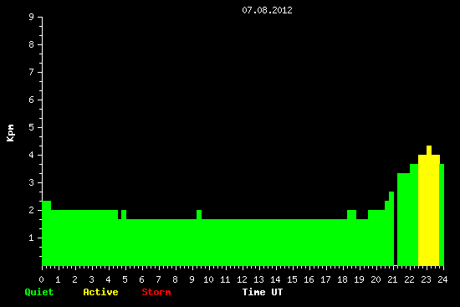This screenshot has height=307, width=460.
Task: Click the Time UT axis label
Action: pyautogui.click(x=263, y=292)
